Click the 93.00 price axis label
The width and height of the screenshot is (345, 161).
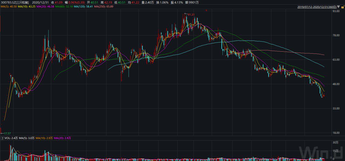(336, 11)
